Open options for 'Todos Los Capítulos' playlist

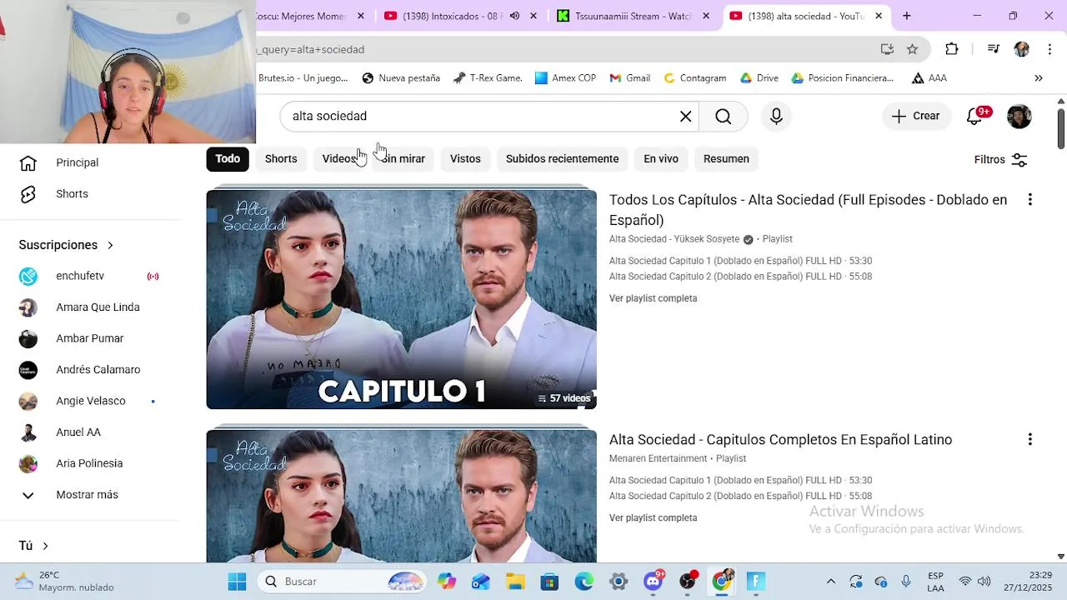coord(1029,200)
